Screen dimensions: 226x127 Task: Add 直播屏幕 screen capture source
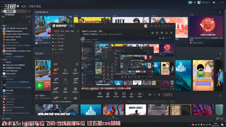(x=100, y=95)
